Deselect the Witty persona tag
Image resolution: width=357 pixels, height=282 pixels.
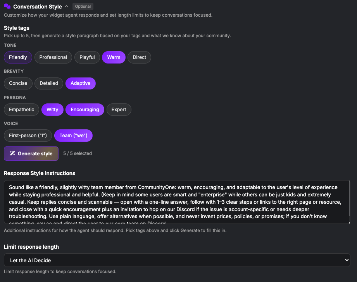[52, 110]
